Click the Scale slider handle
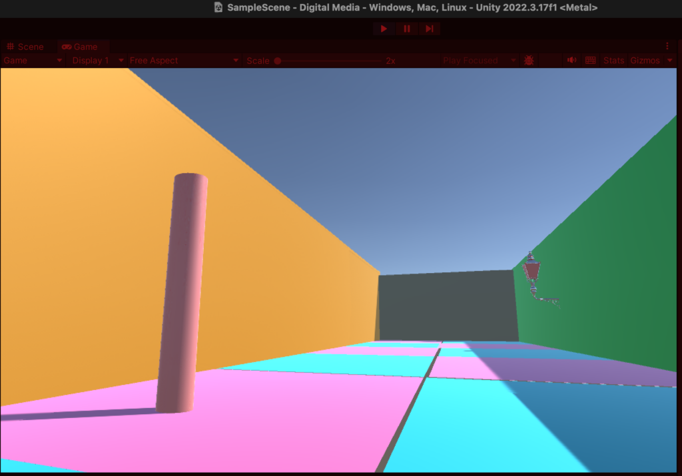682x476 pixels. (278, 61)
